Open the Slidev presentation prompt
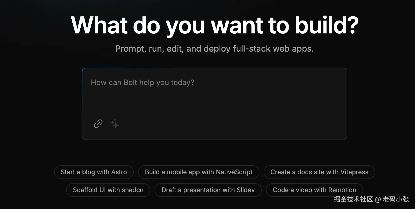This screenshot has height=209, width=415. click(208, 190)
